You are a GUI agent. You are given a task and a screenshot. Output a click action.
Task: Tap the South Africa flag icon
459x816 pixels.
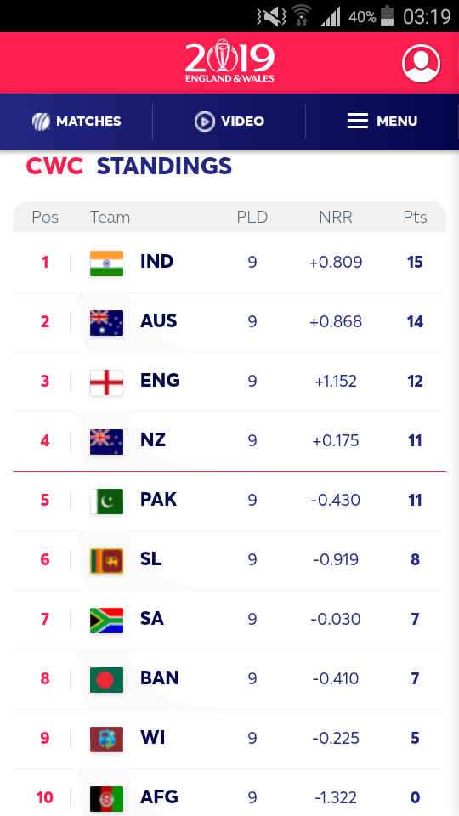click(107, 620)
